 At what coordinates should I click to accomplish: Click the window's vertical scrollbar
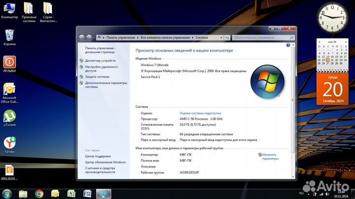point(293,99)
